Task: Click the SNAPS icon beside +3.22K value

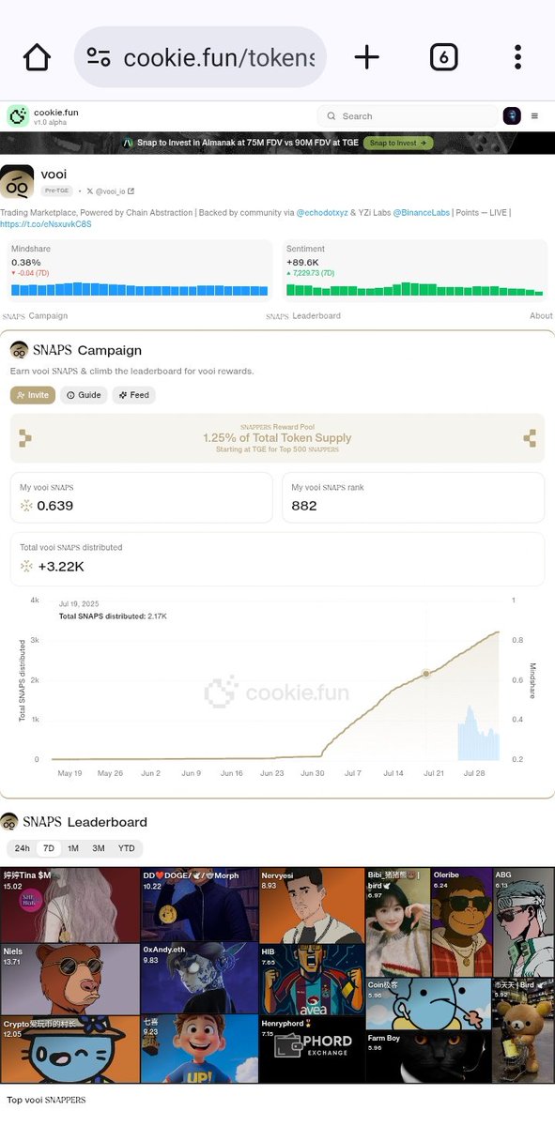Action: (x=26, y=566)
